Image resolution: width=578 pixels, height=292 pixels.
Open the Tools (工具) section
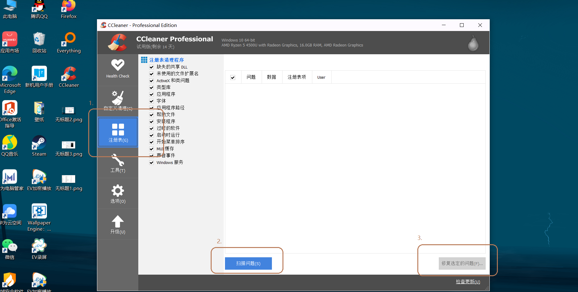[x=118, y=163]
